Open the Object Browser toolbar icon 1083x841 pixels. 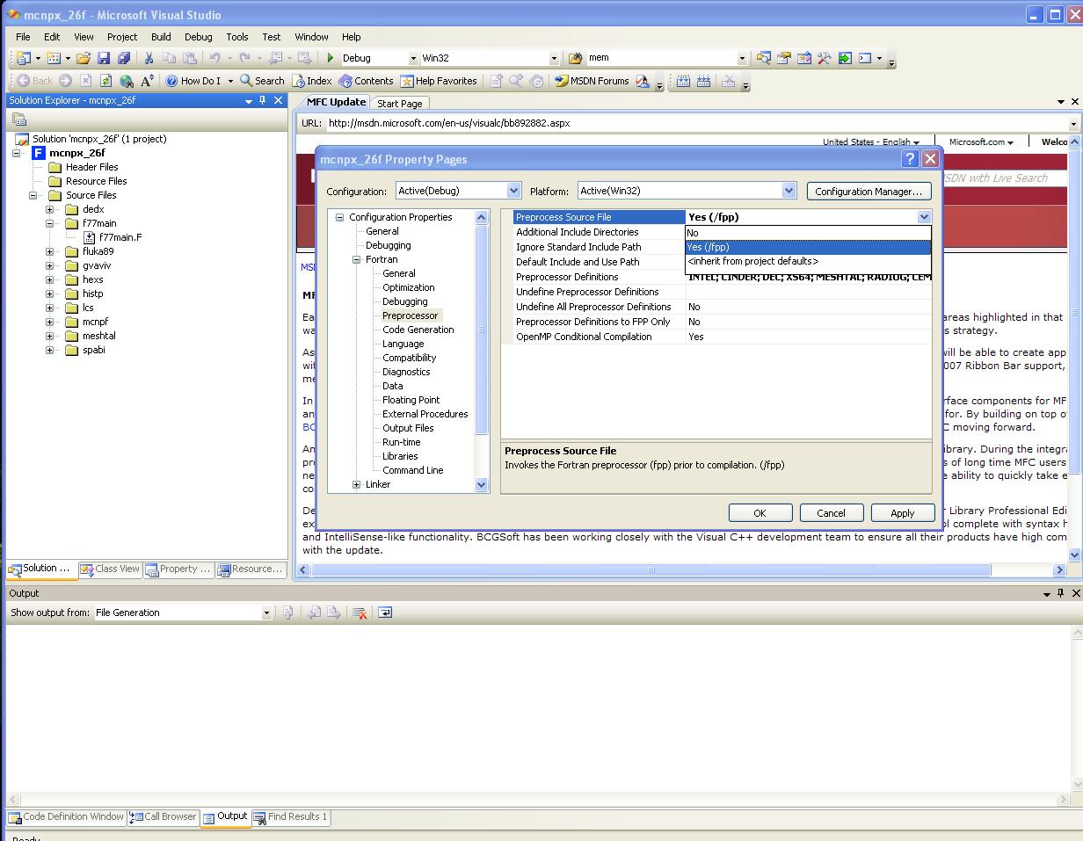803,58
